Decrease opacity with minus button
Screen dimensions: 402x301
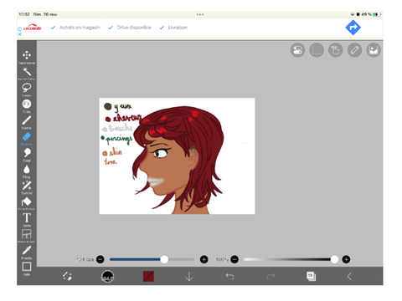tap(234, 259)
